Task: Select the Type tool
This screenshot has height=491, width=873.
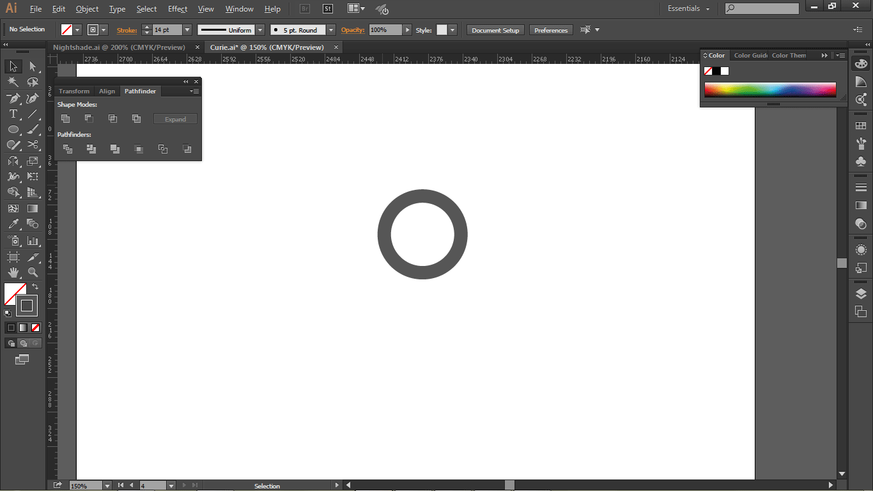Action: [13, 114]
